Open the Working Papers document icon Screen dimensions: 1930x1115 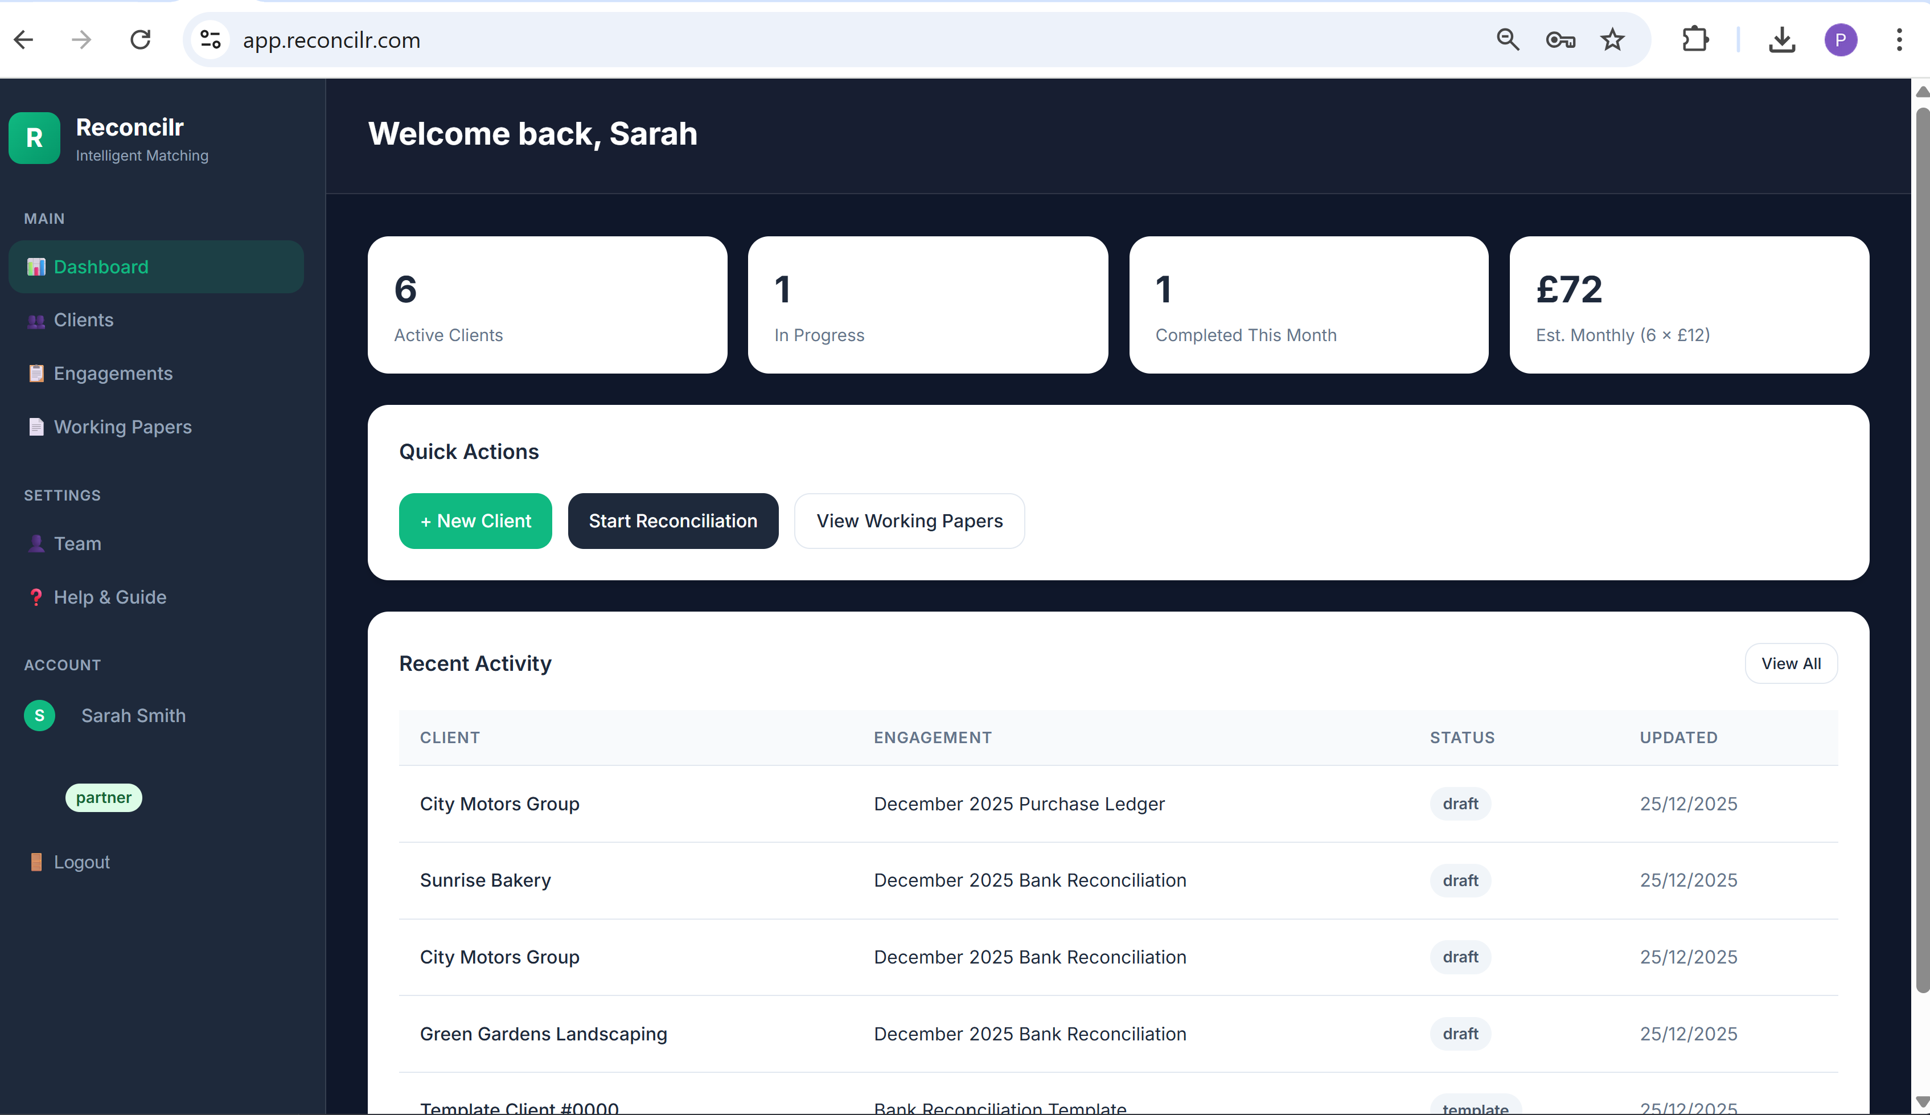(36, 427)
